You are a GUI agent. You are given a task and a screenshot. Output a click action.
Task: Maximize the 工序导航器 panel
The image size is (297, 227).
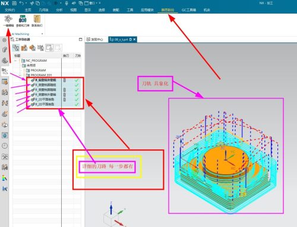[x=80, y=39]
